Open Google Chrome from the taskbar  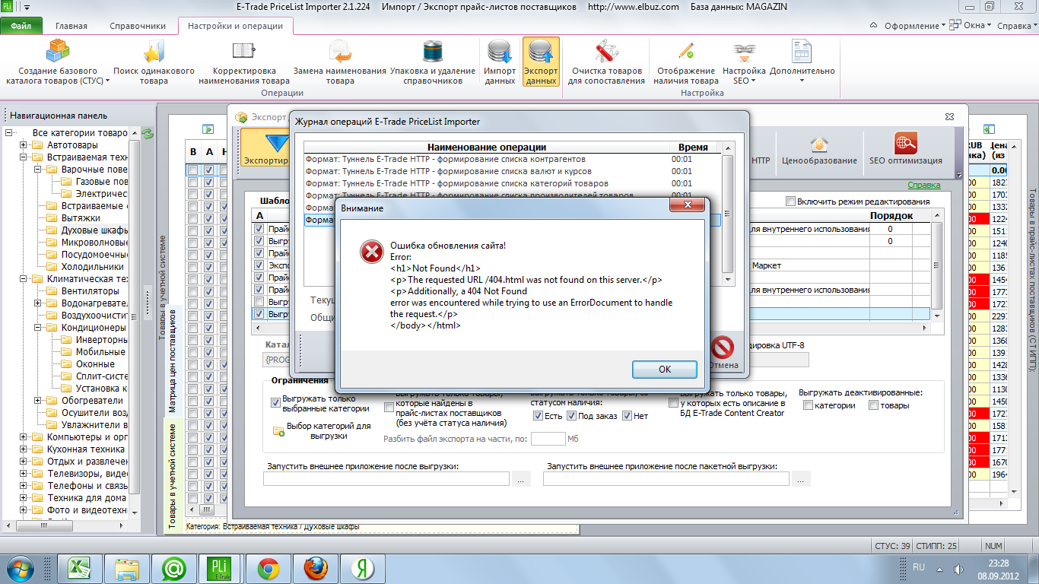point(268,568)
